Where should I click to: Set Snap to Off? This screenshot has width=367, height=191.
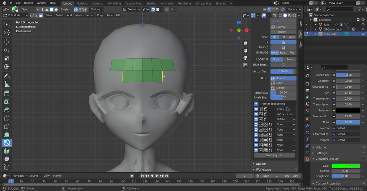(283, 37)
